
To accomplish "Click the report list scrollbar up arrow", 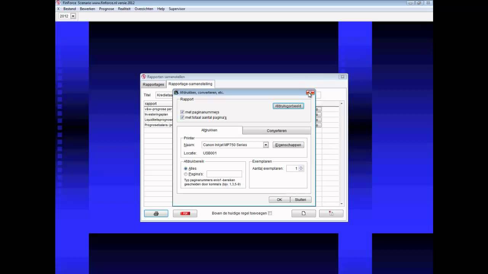I will click(x=342, y=104).
